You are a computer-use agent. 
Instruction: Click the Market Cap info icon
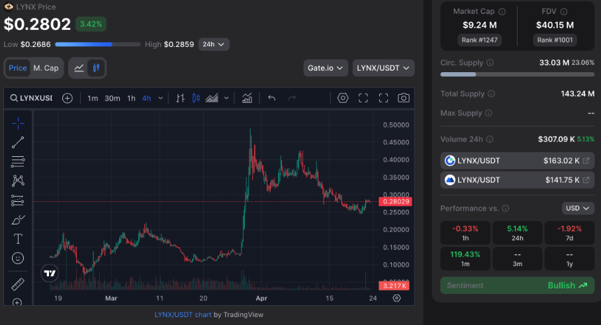(x=502, y=12)
